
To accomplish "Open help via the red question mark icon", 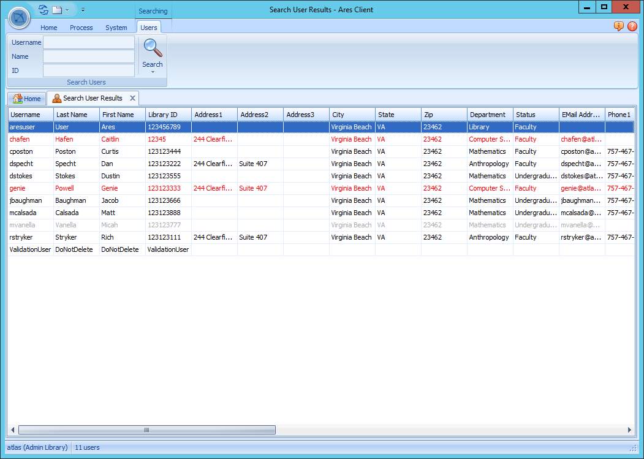I will [x=632, y=26].
